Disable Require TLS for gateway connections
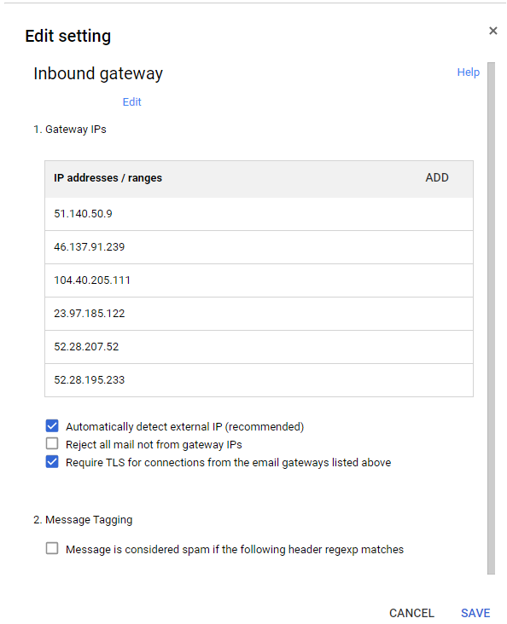 (x=52, y=462)
